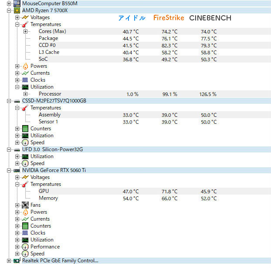Click the GPU Performance gauge icon
This screenshot has height=268, width=271.
tap(25, 247)
